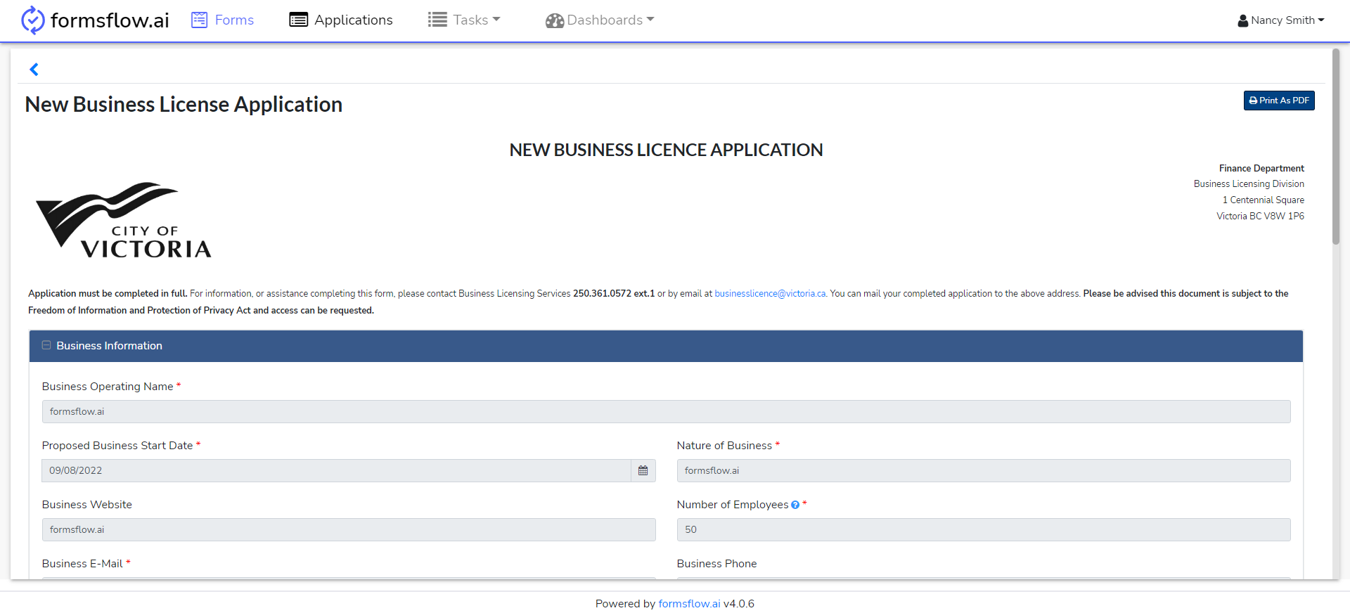This screenshot has width=1350, height=613.
Task: Open the Applications page
Action: tap(353, 20)
